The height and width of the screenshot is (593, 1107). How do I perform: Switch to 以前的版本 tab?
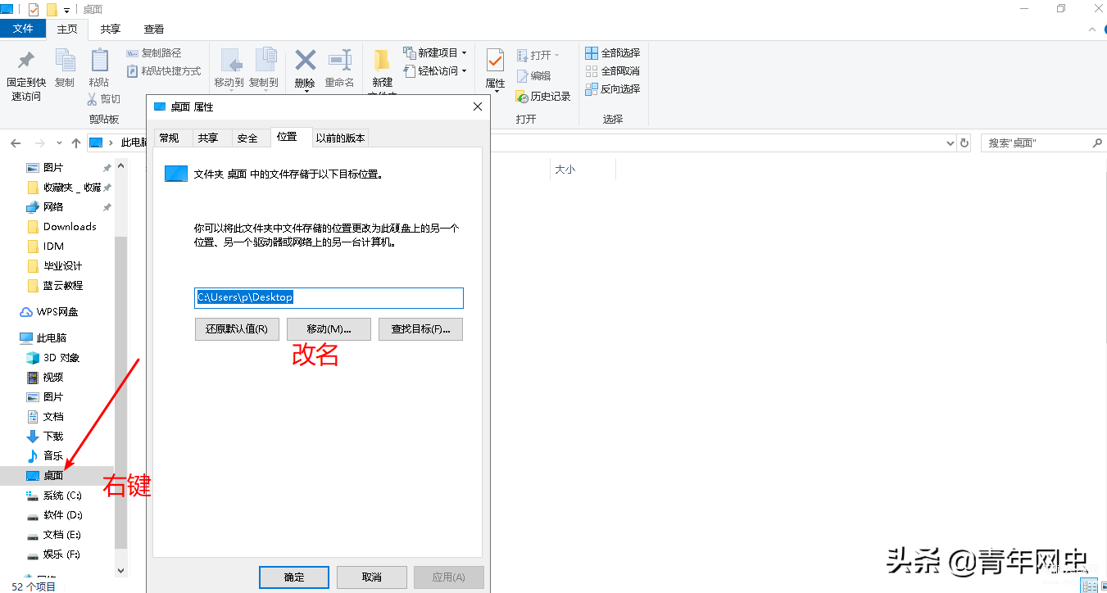point(341,138)
